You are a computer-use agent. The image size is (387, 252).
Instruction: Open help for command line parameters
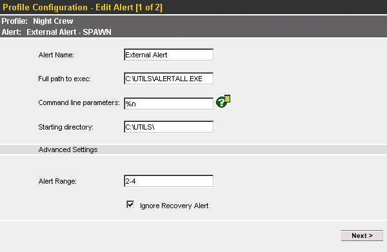[223, 101]
